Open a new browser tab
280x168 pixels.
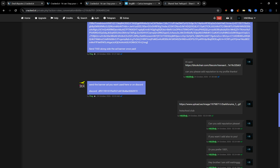click(204, 3)
